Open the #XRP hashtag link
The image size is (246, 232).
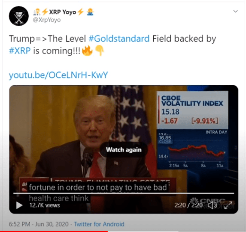pyautogui.click(x=20, y=51)
